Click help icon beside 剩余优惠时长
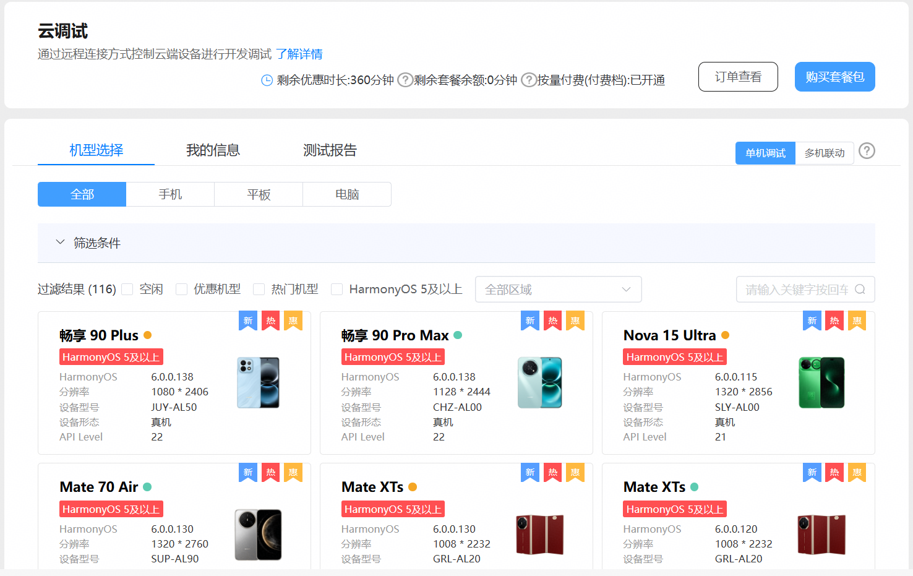This screenshot has height=576, width=913. (x=405, y=80)
